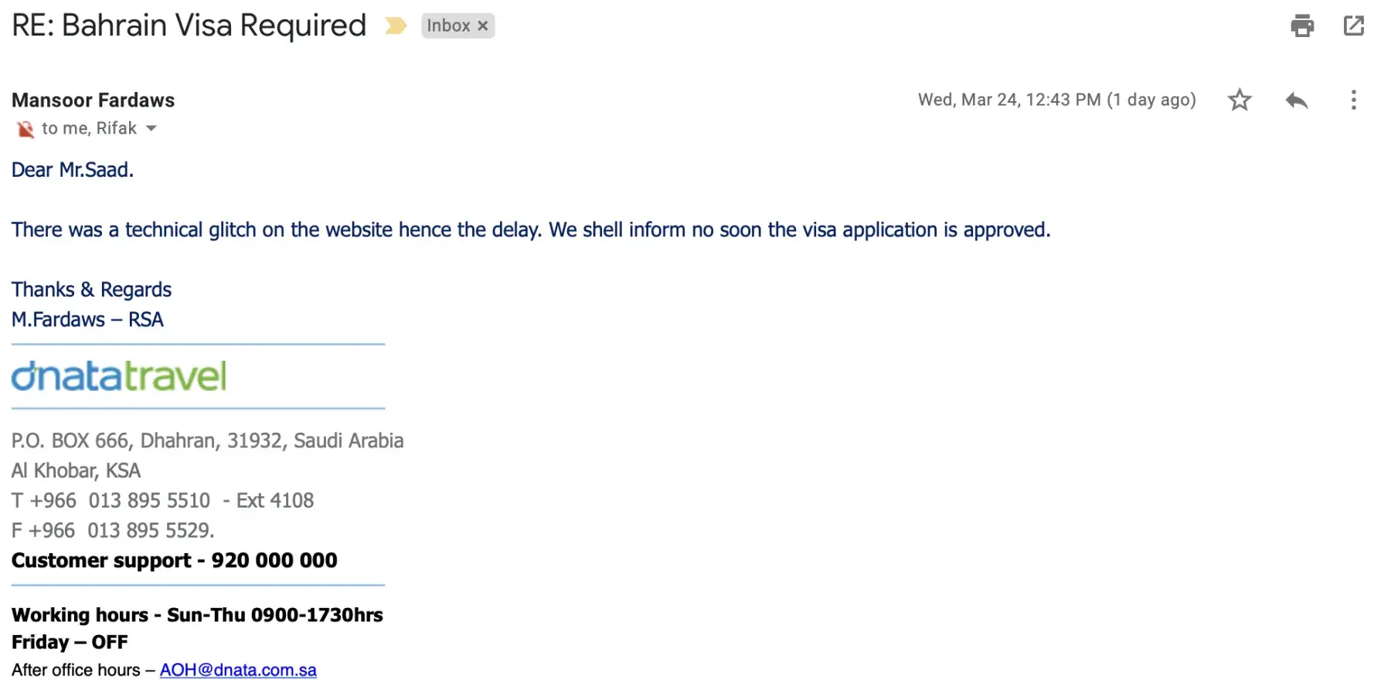Toggle the yellow importance marker
The image size is (1391, 700).
[396, 25]
